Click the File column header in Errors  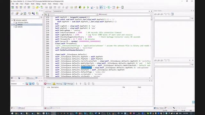point(124,87)
